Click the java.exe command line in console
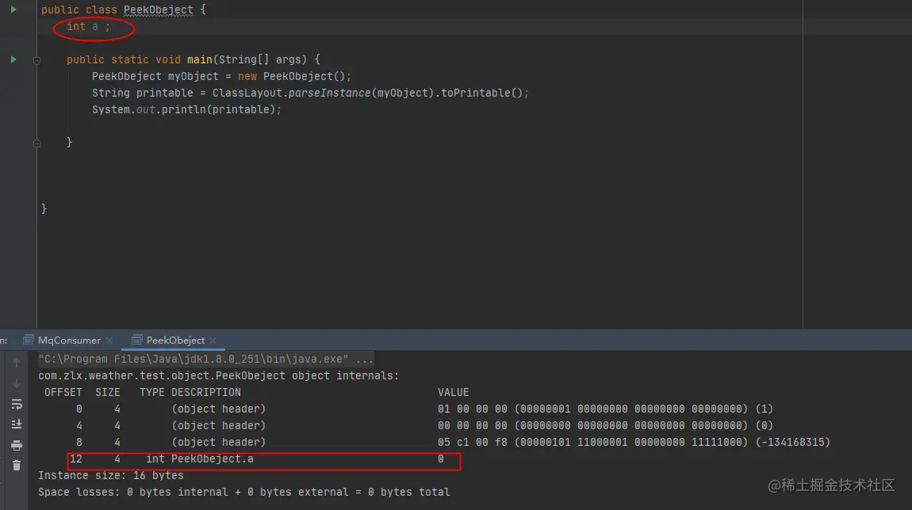 206,359
